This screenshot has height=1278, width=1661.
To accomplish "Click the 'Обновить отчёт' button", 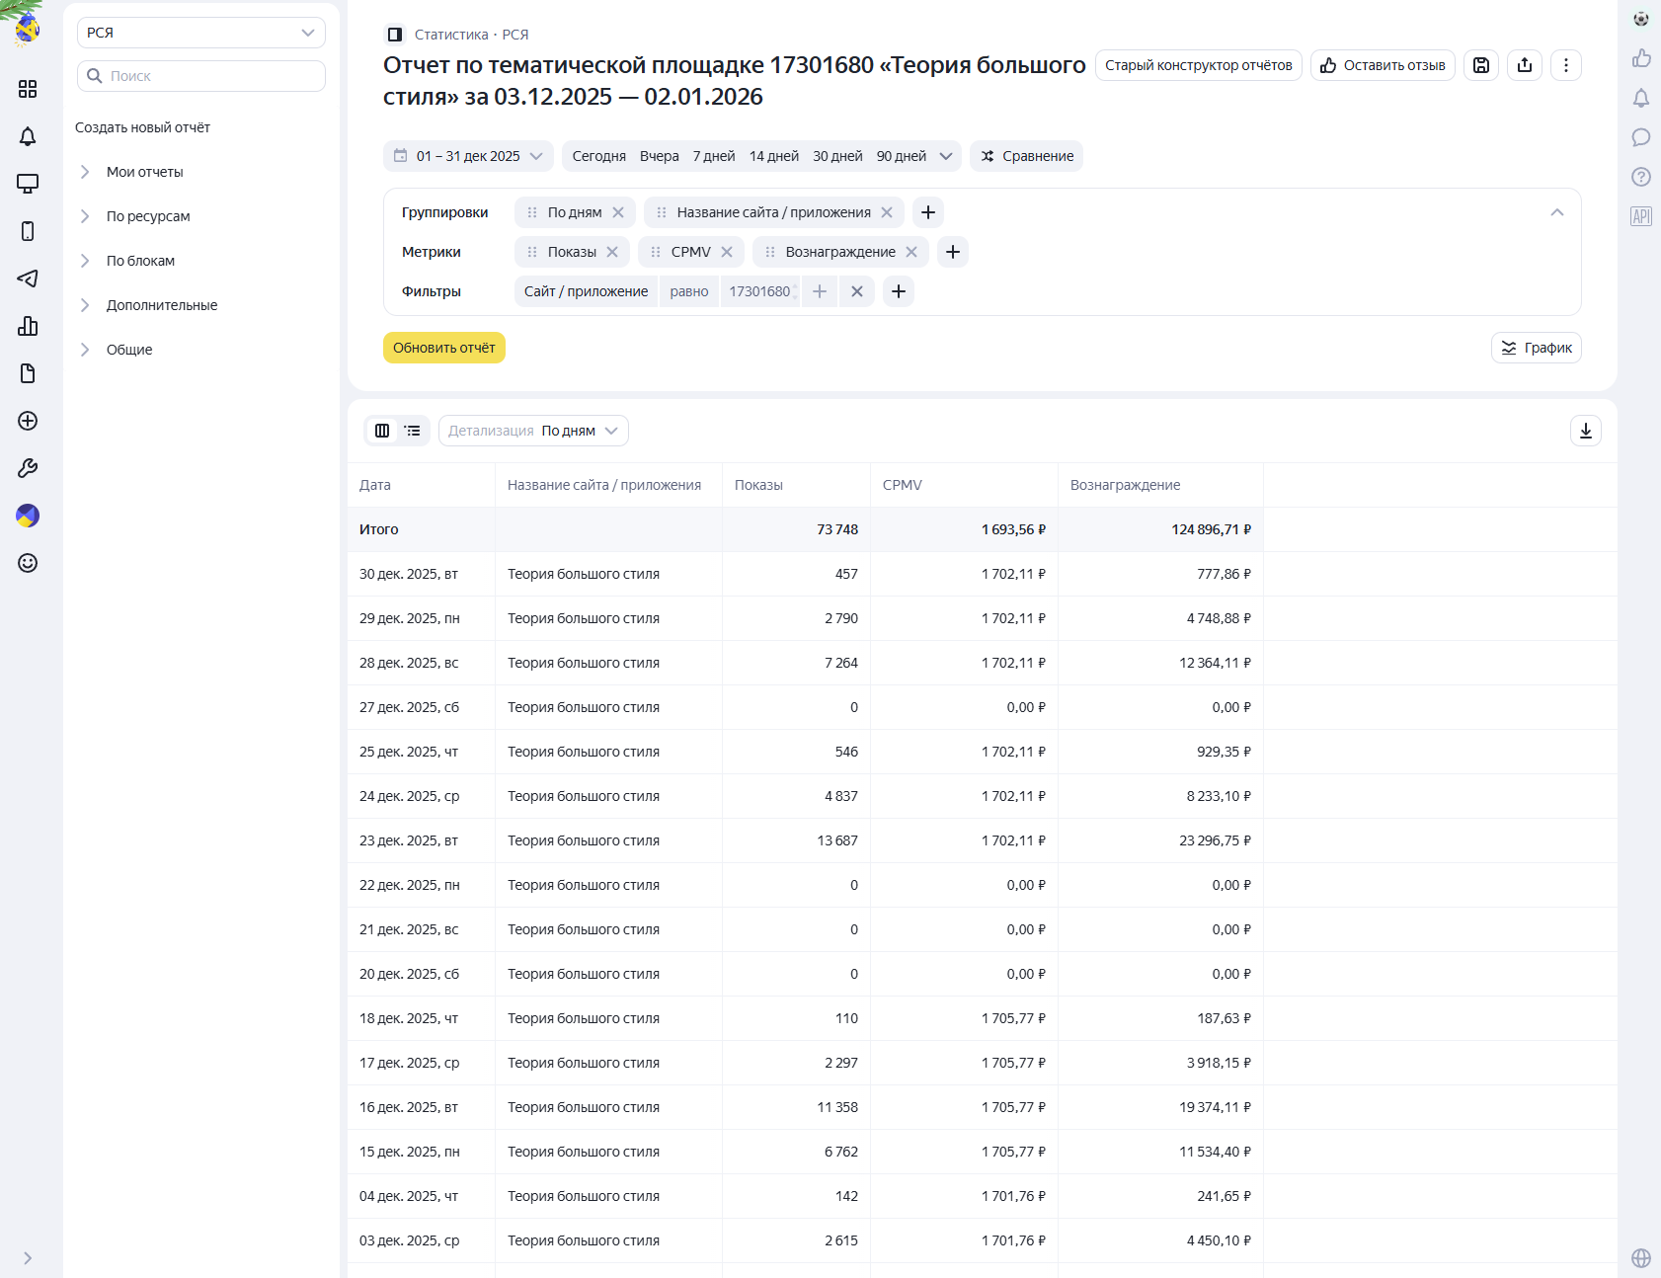I will pyautogui.click(x=444, y=348).
